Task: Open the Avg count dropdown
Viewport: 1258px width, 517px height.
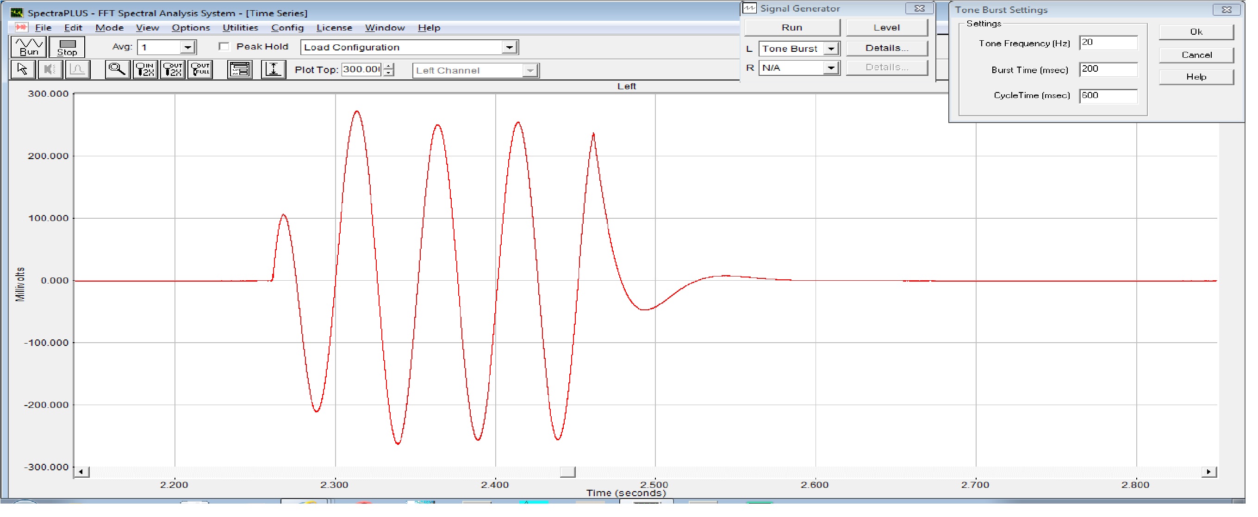Action: [x=188, y=48]
